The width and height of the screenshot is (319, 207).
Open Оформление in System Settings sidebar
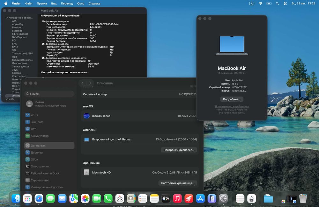pyautogui.click(x=49, y=166)
